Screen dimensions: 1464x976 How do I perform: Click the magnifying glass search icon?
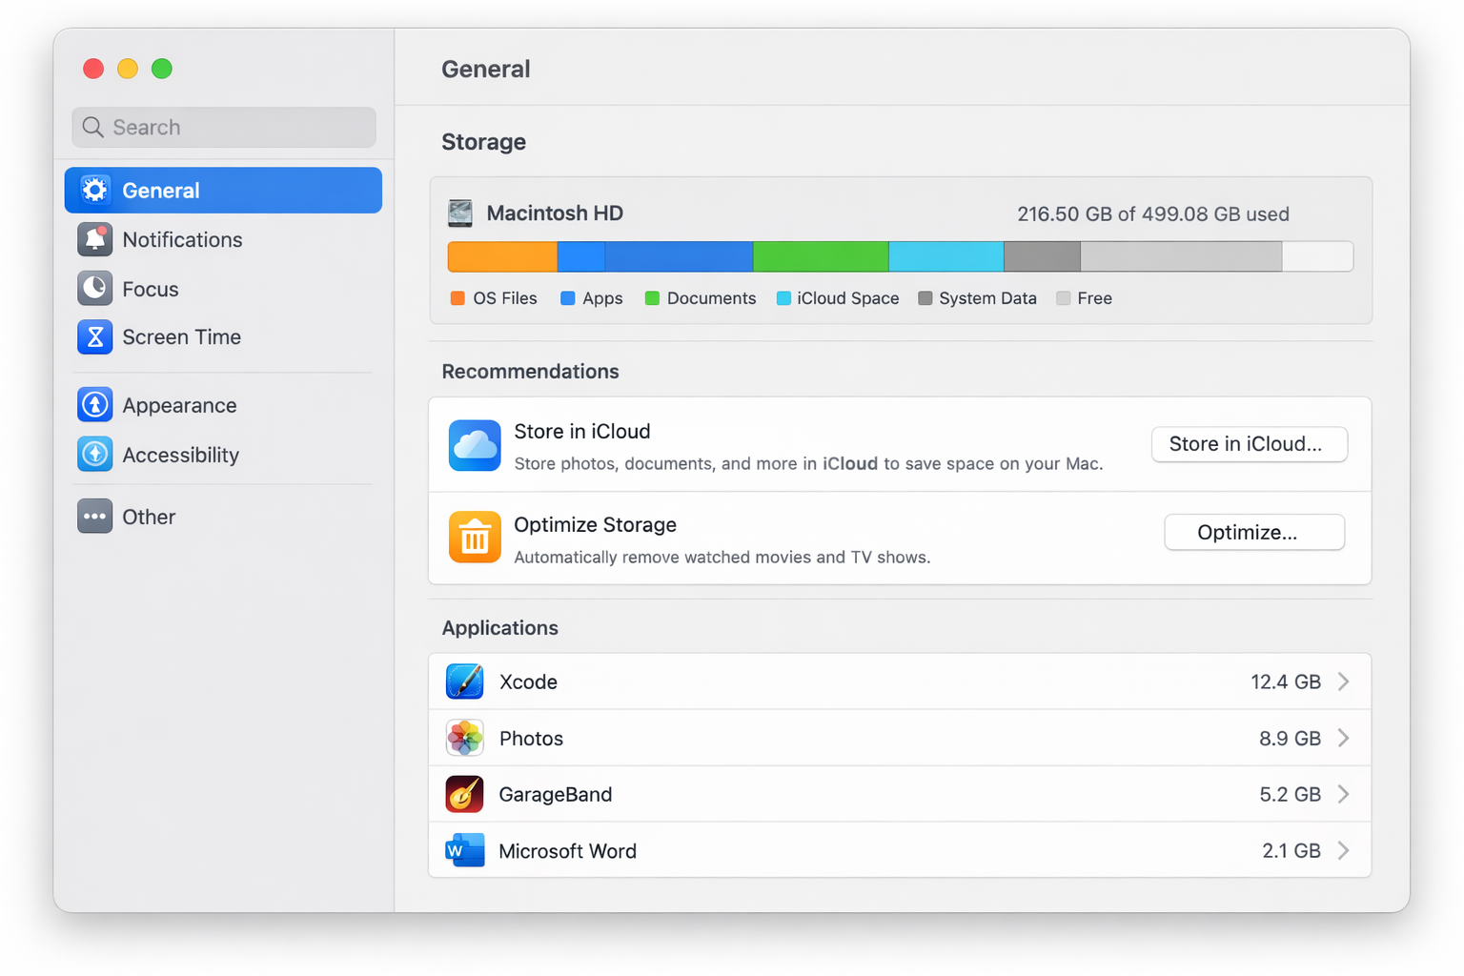coord(92,127)
